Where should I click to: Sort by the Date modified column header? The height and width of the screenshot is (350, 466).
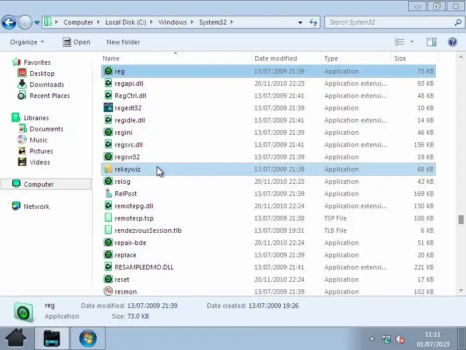pyautogui.click(x=276, y=58)
